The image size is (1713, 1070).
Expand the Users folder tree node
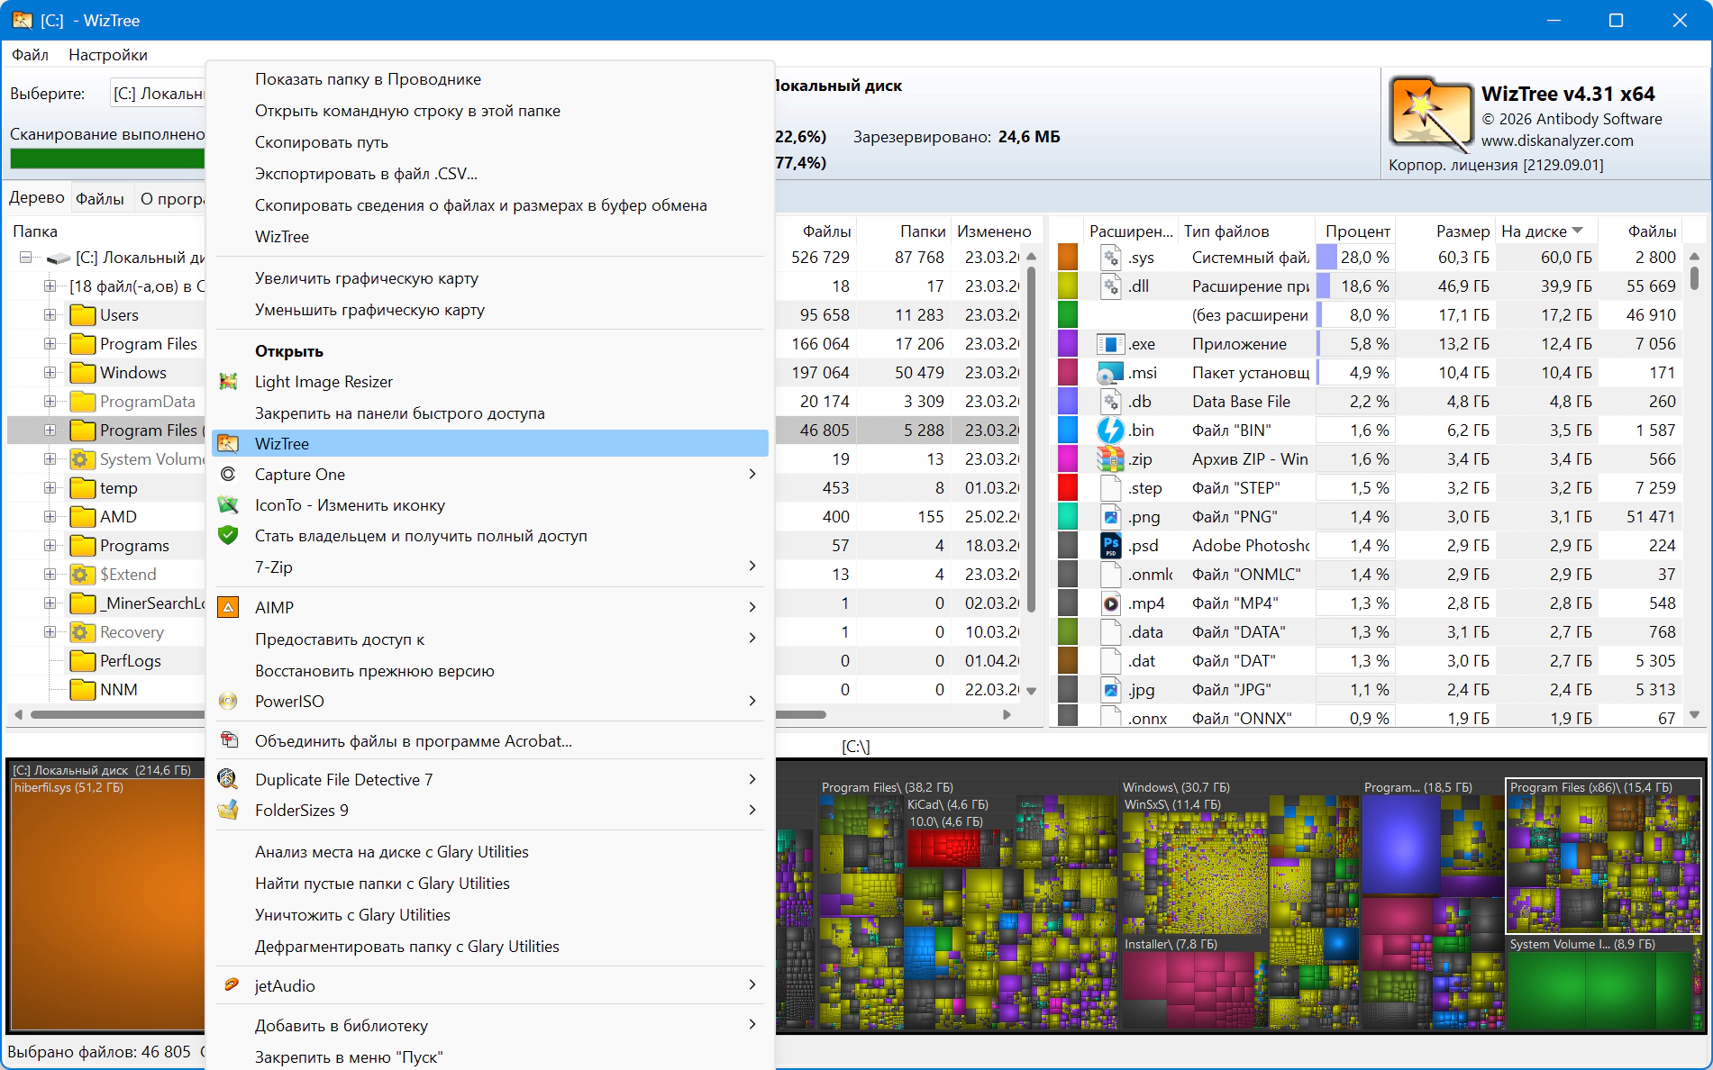pos(50,315)
